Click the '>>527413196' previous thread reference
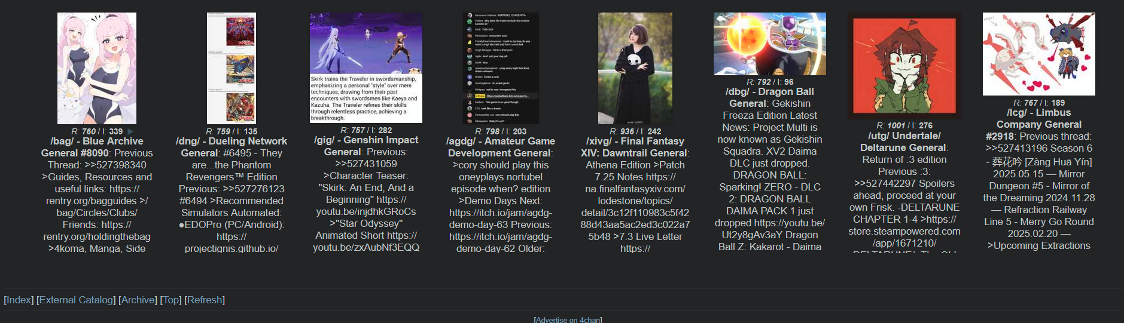This screenshot has height=323, width=1124. (x=1017, y=148)
